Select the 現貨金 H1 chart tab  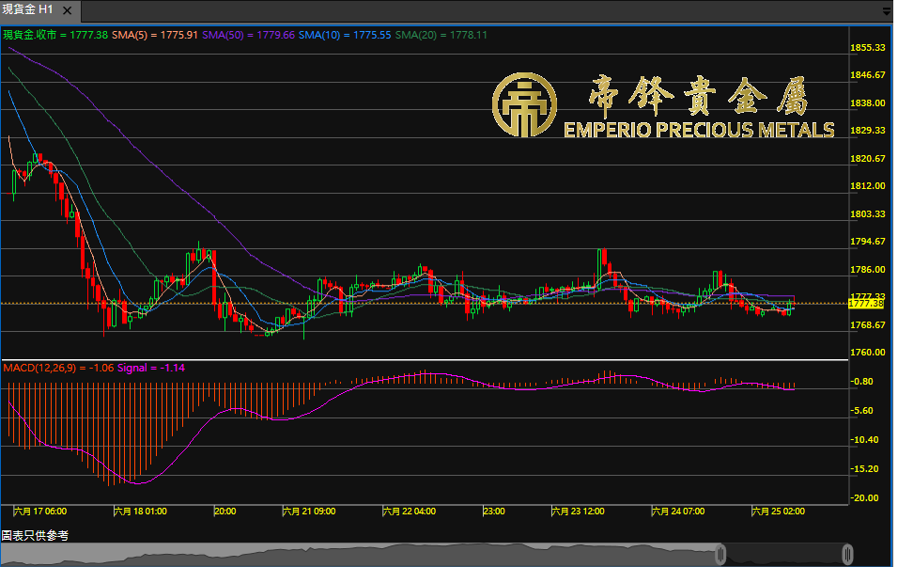pyautogui.click(x=28, y=9)
